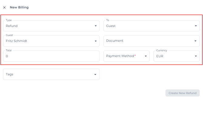Expand the Type dropdown arrow
This screenshot has width=203, height=125.
[95, 26]
